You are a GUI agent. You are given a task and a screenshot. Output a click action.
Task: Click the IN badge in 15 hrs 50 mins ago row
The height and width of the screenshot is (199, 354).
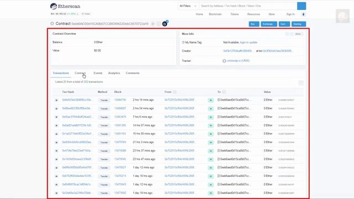tap(211, 134)
